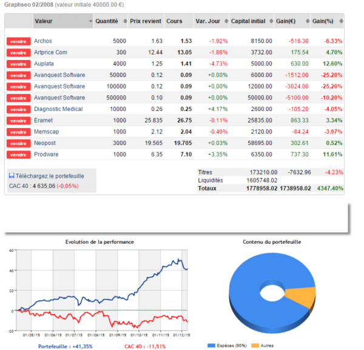This screenshot has width=364, height=350.
Task: Click vendre for Eramet
Action: coord(19,121)
